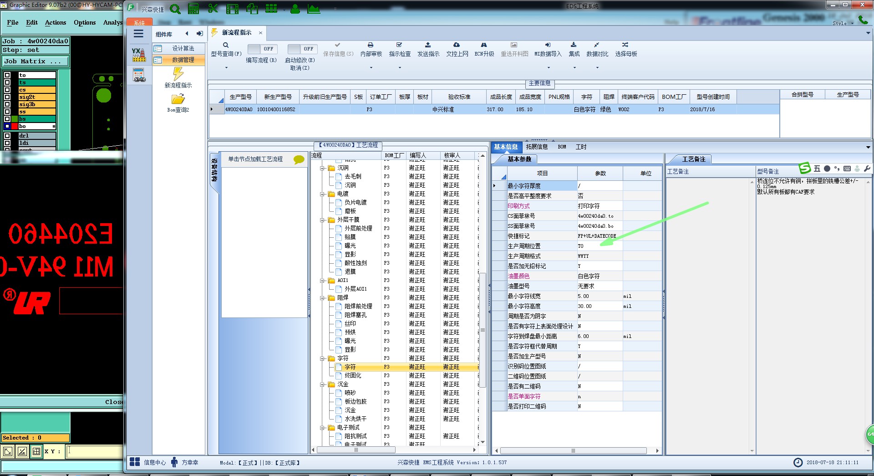Image resolution: width=874 pixels, height=476 pixels.
Task: Click 选择母板 shuffle icon
Action: [x=625, y=45]
